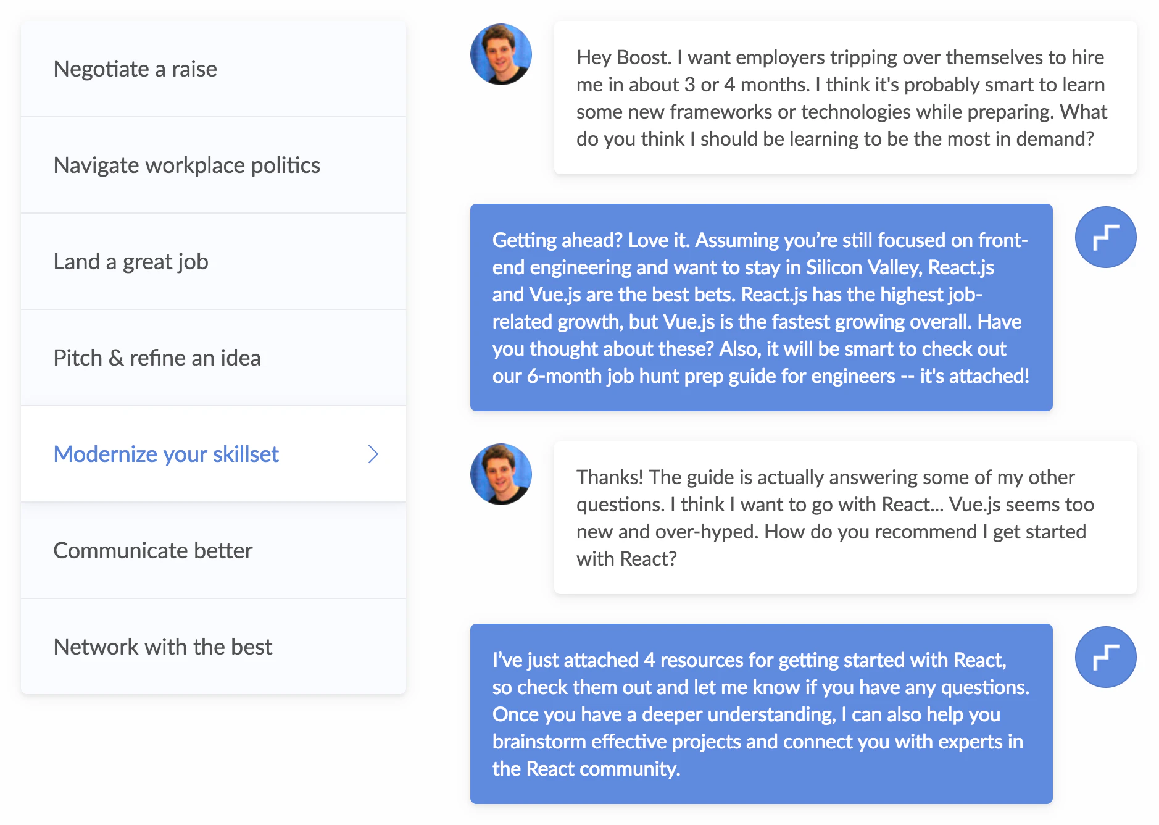Expand the chevron next to Modernize your skillset
Viewport: 1159px width, 825px height.
(373, 454)
